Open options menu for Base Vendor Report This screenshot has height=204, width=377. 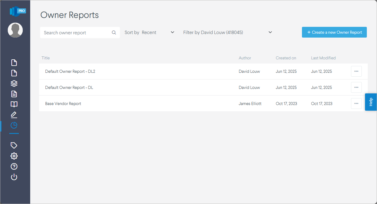[x=356, y=103]
